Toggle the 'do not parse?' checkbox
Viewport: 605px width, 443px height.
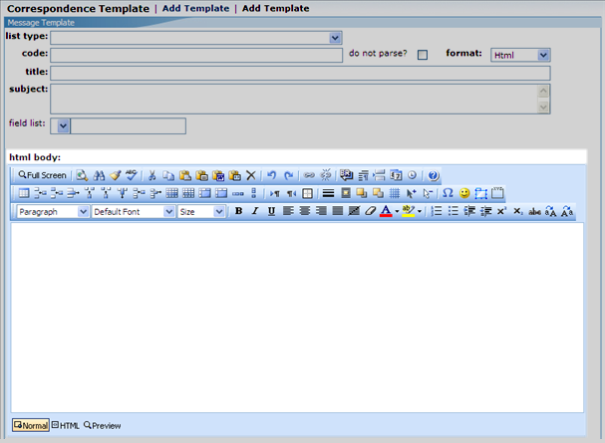423,55
